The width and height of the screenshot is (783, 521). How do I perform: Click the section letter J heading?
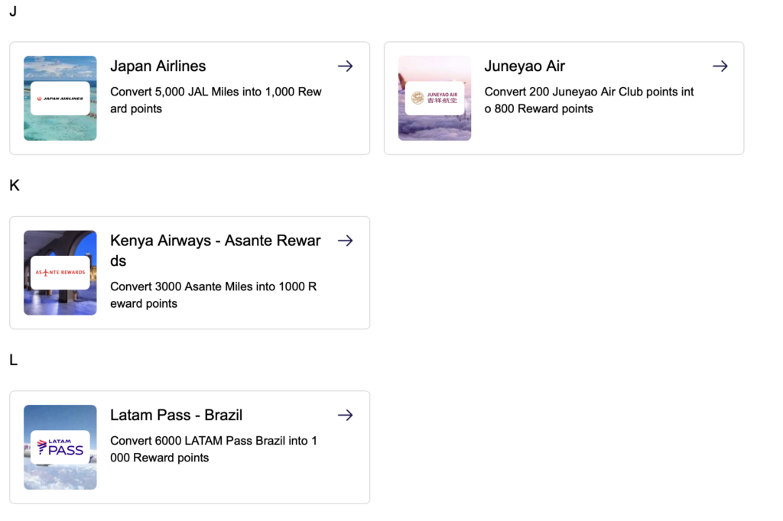tap(13, 11)
